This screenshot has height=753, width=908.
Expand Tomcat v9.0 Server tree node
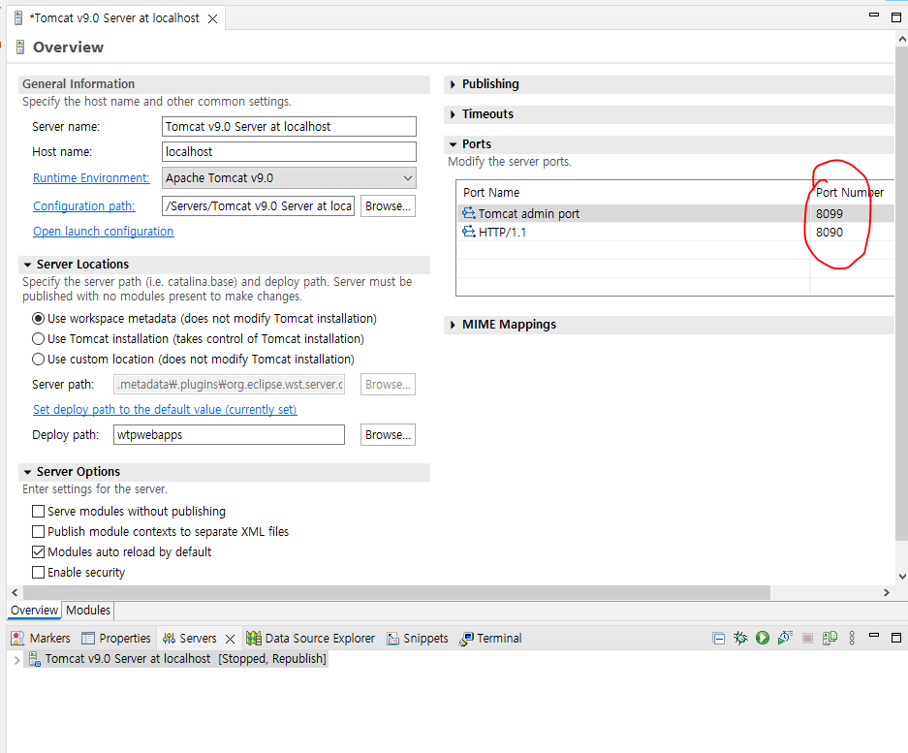point(16,659)
